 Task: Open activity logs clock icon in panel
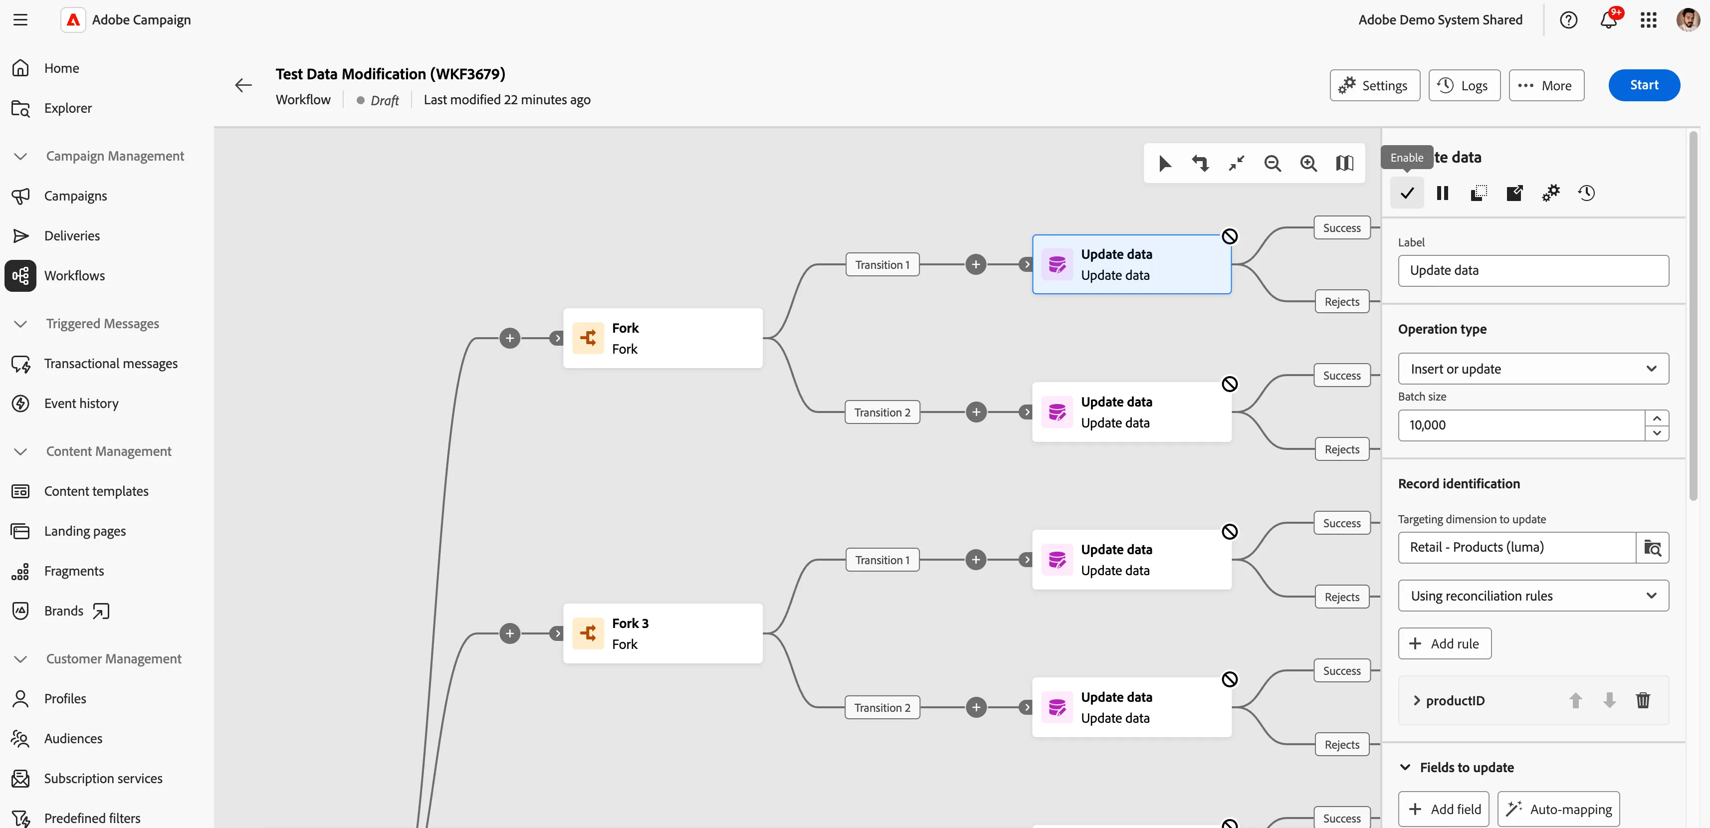(x=1586, y=193)
